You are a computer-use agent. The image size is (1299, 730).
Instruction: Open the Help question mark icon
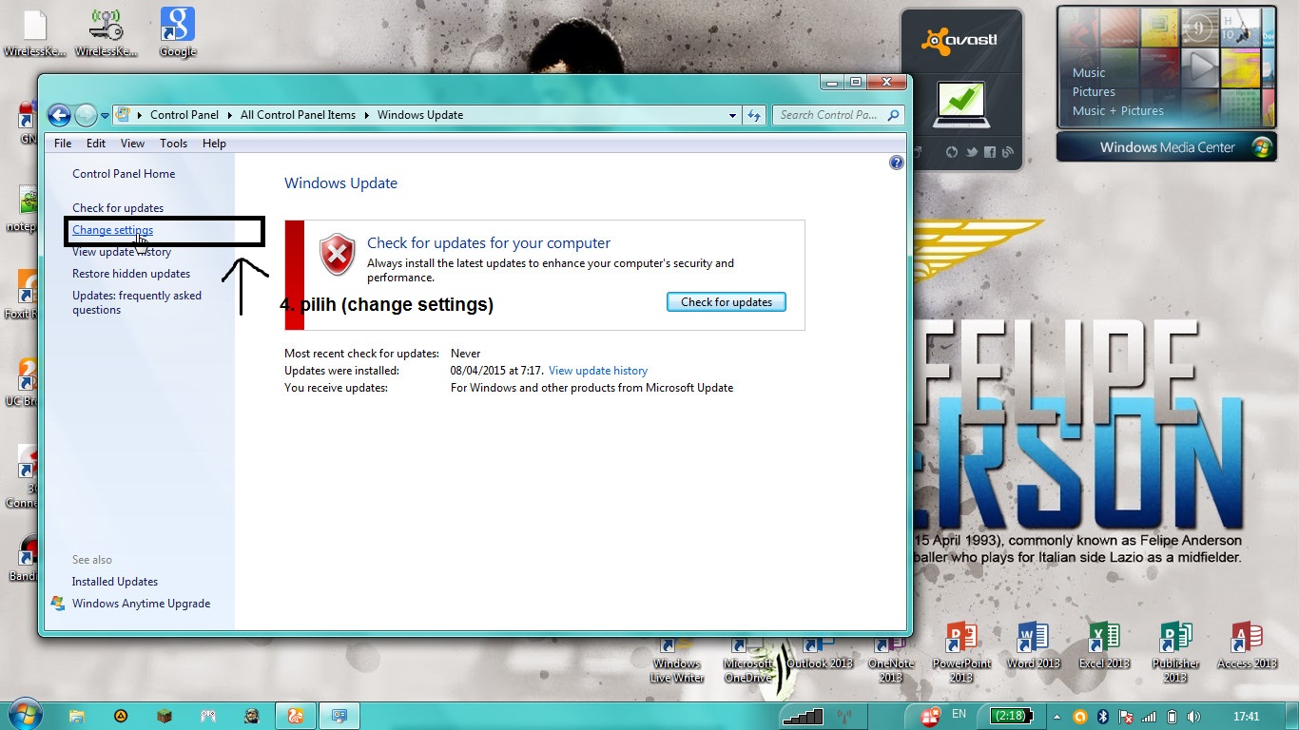click(x=896, y=163)
